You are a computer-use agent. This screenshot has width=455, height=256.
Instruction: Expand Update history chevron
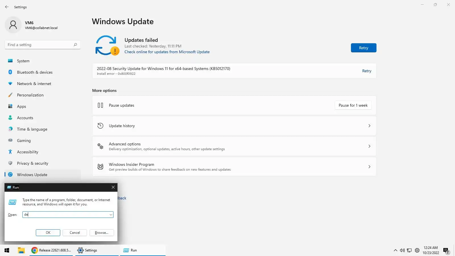click(x=369, y=126)
